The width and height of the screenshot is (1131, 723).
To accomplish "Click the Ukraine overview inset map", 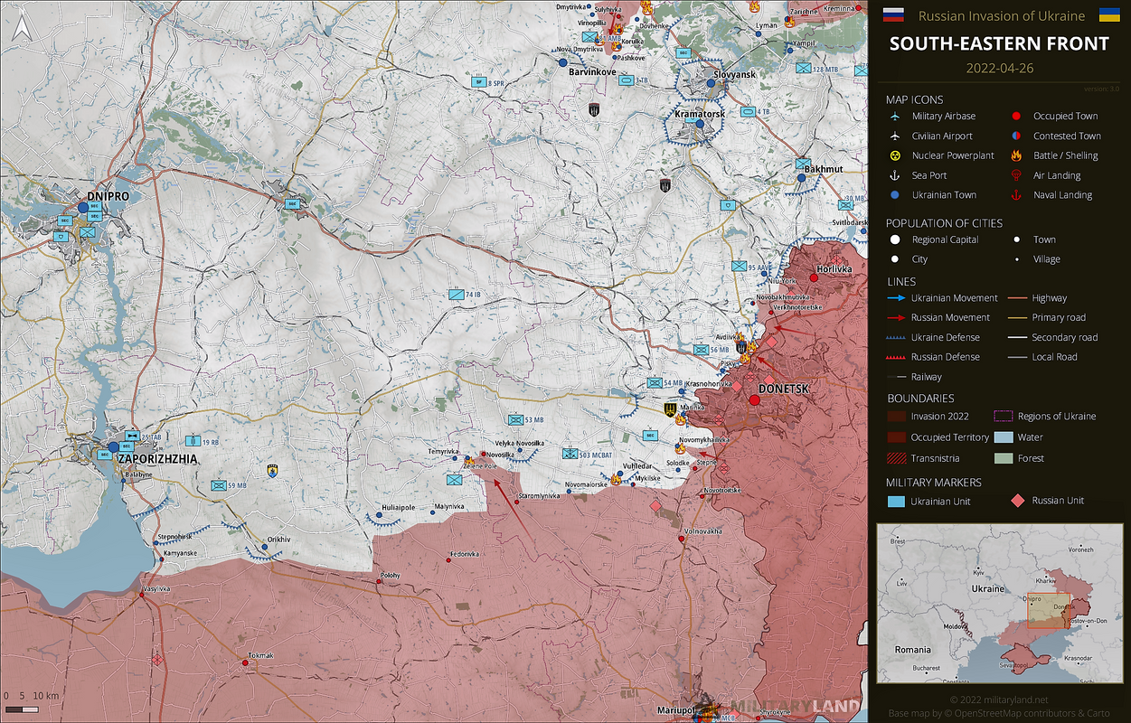I will pos(1000,603).
